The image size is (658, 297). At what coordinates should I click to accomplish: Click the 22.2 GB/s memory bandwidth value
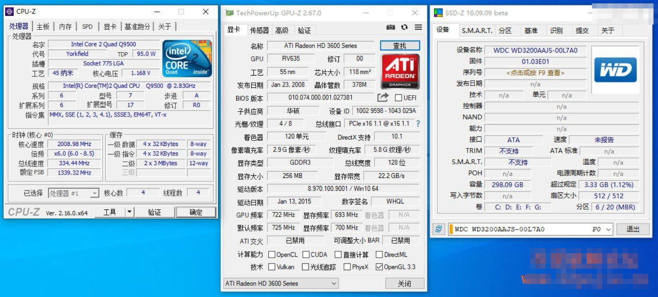[x=391, y=176]
